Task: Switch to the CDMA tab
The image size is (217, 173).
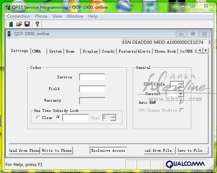Action: pyautogui.click(x=39, y=51)
